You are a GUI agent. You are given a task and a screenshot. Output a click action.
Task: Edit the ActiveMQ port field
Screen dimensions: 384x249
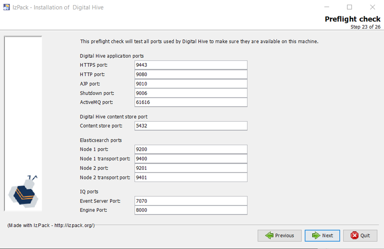[191, 102]
